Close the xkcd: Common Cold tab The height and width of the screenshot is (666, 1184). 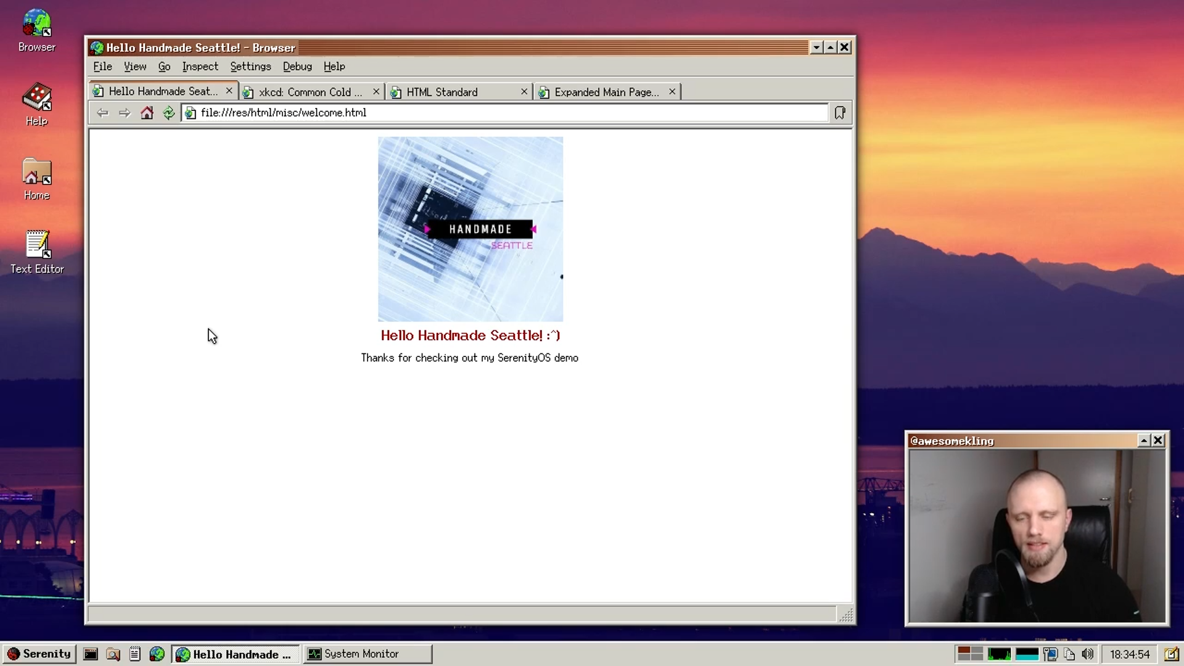pos(376,92)
